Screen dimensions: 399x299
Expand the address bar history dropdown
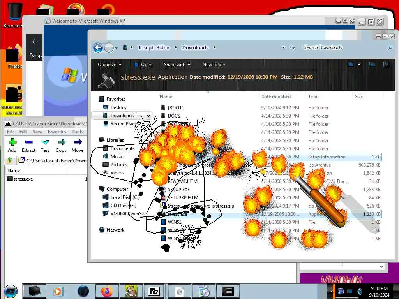pos(283,47)
